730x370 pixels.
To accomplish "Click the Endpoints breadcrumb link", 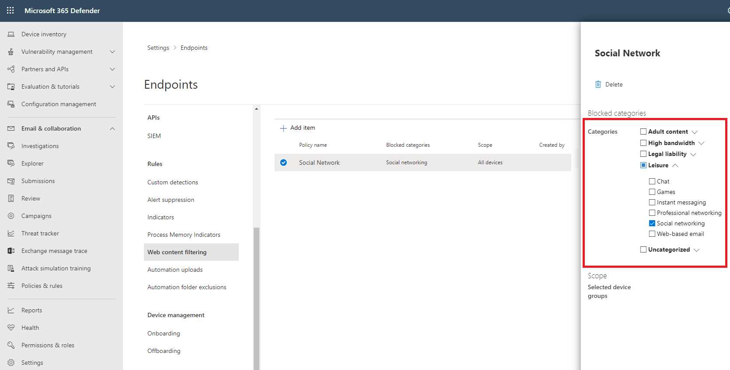I will point(194,48).
